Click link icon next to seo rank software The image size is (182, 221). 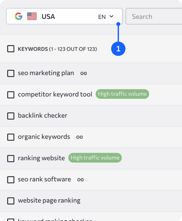point(81,180)
